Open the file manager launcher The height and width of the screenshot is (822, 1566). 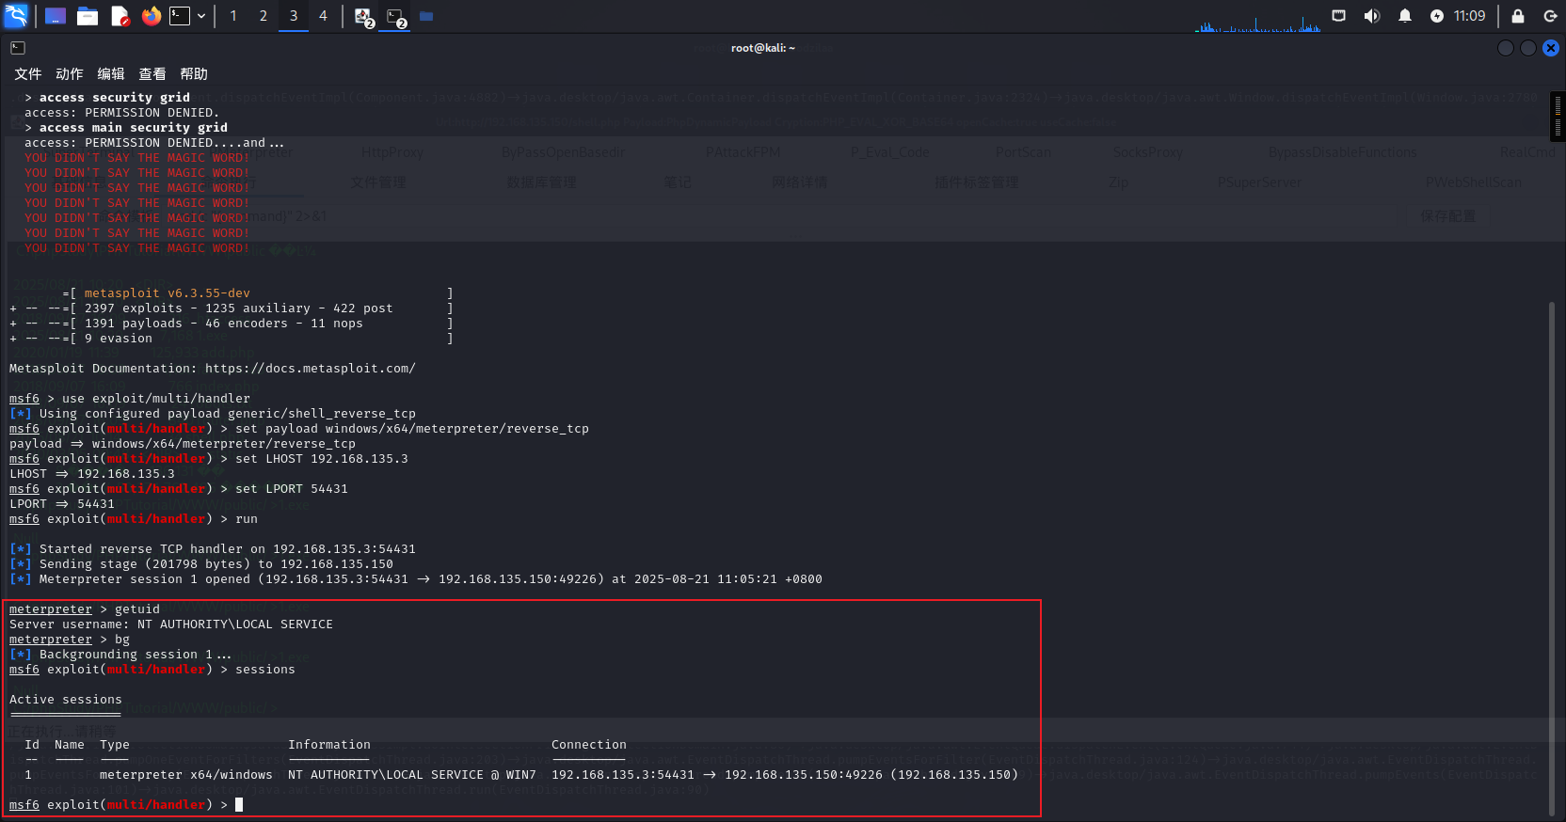coord(88,16)
